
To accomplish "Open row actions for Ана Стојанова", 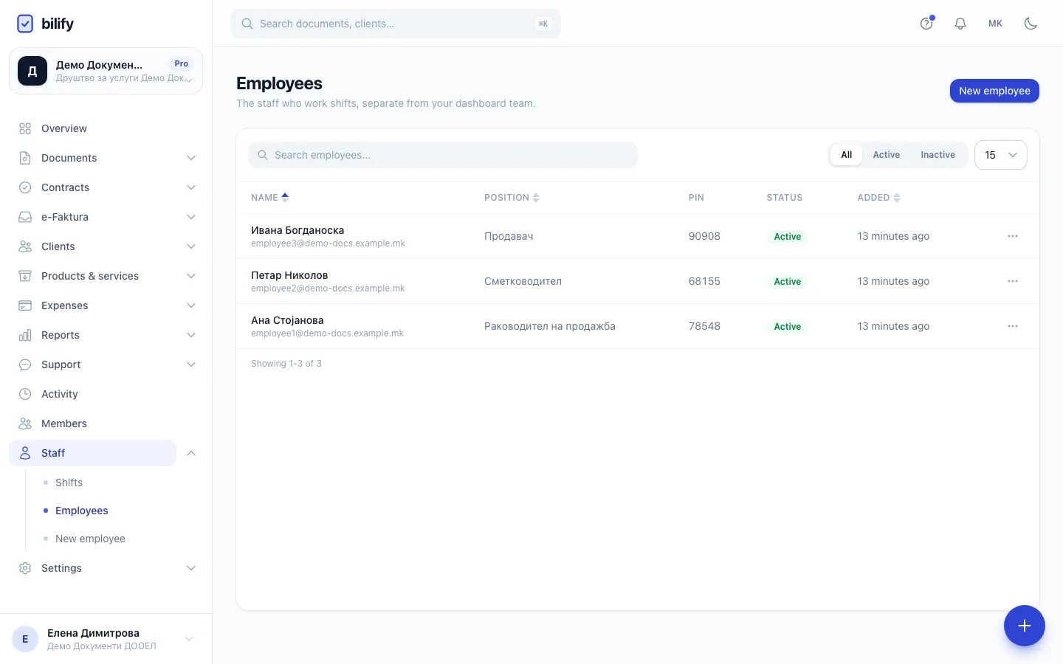I will pos(1013,326).
